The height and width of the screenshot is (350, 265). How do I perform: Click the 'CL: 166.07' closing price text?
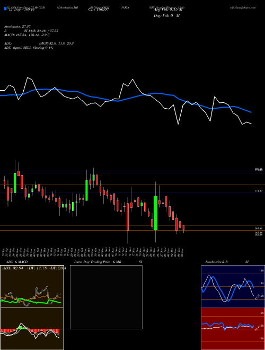click(x=99, y=10)
